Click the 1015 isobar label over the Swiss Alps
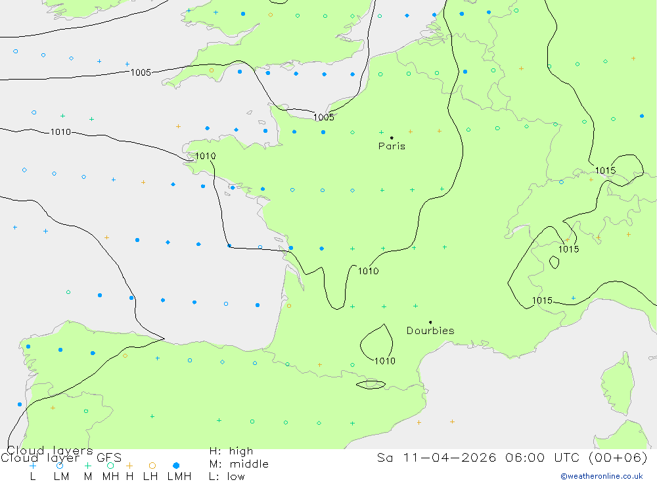 coord(568,250)
